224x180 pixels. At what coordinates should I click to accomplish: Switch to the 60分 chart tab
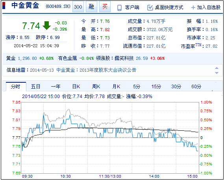click(196, 87)
